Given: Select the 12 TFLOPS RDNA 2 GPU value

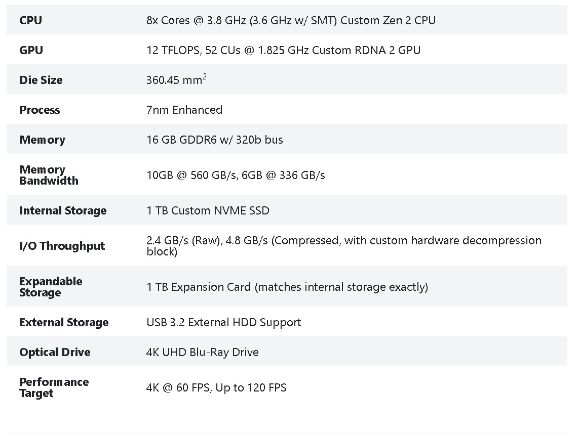Looking at the screenshot, I should click(x=283, y=50).
